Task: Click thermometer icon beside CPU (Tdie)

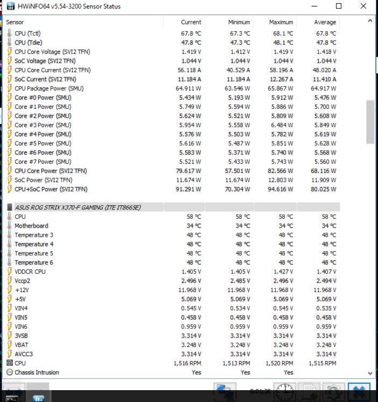Action: coord(10,43)
